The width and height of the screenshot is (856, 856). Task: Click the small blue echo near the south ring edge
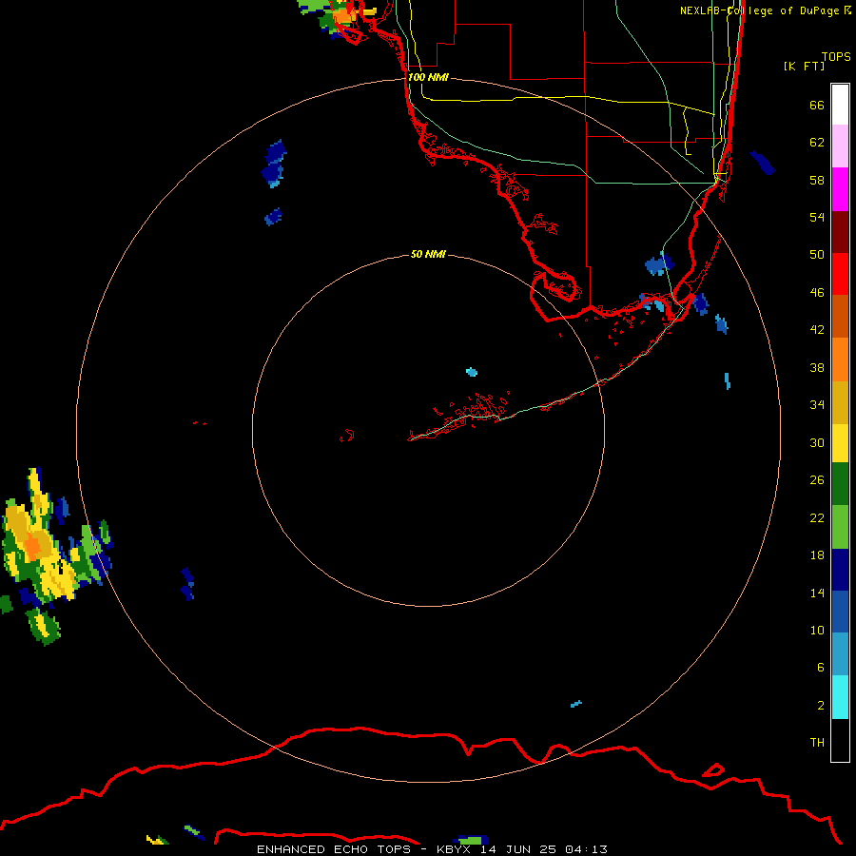click(x=576, y=704)
